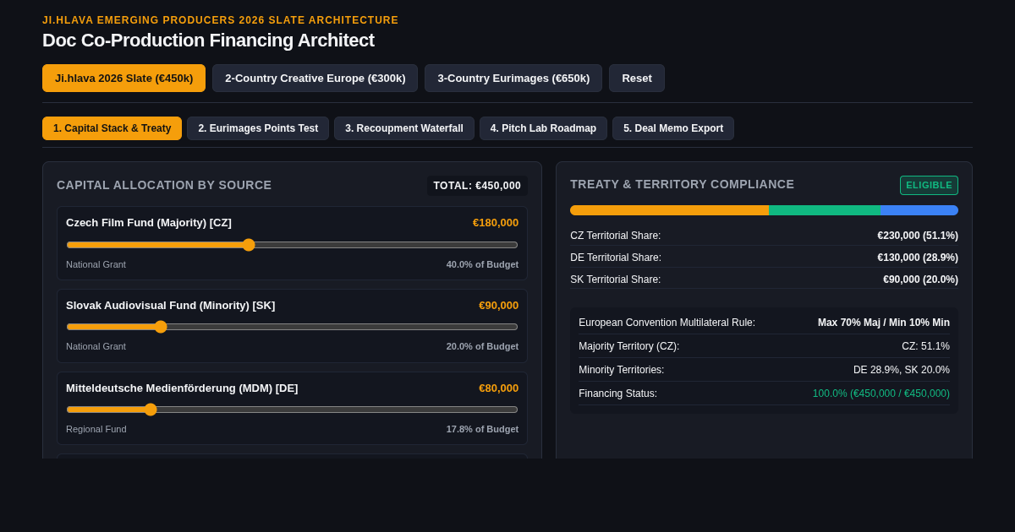Image resolution: width=1015 pixels, height=532 pixels.
Task: Click the SK Territorial Share value €90,000 (20.0%)
Action: (x=920, y=280)
